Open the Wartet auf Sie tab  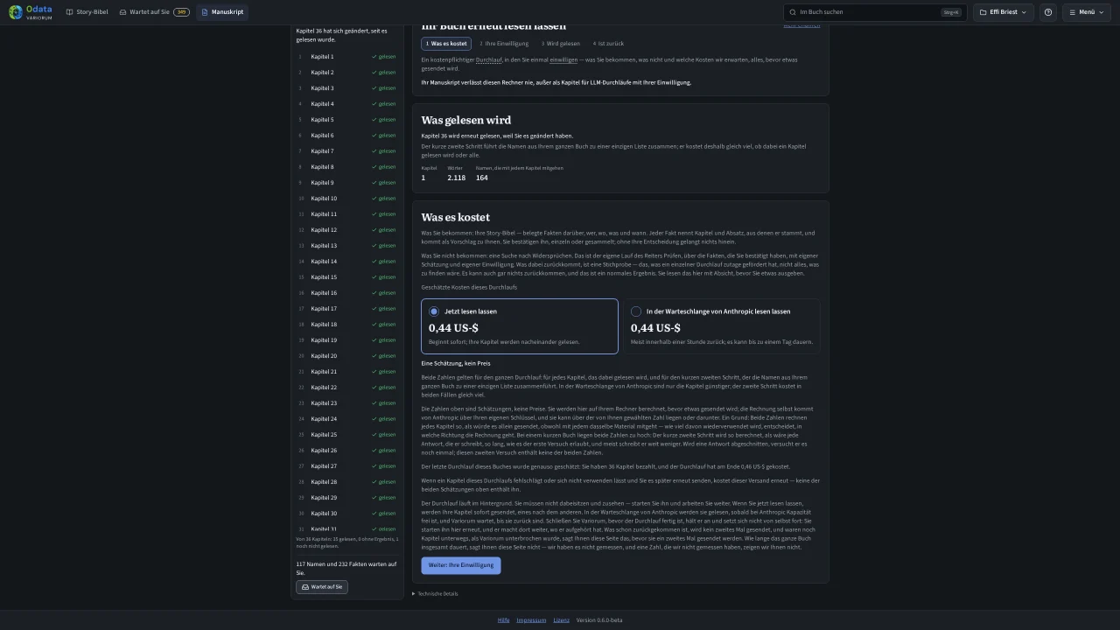click(x=154, y=12)
